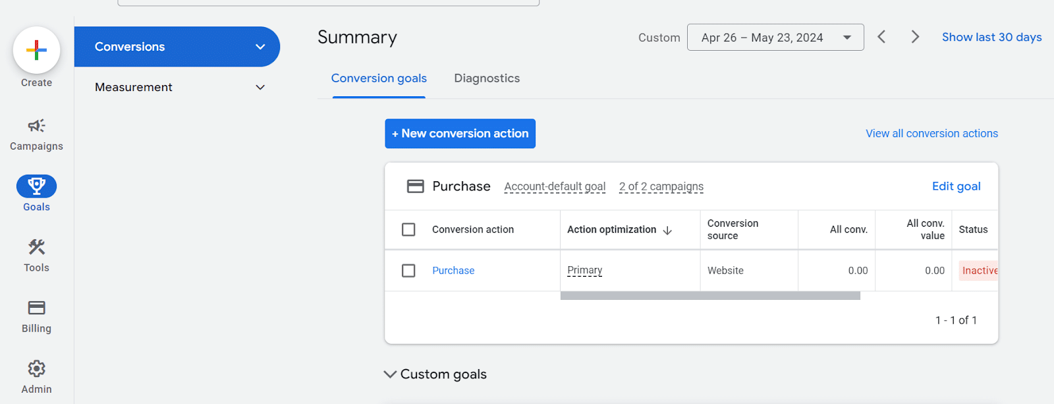Expand the Measurement sidebar section
This screenshot has width=1054, height=404.
(x=260, y=88)
